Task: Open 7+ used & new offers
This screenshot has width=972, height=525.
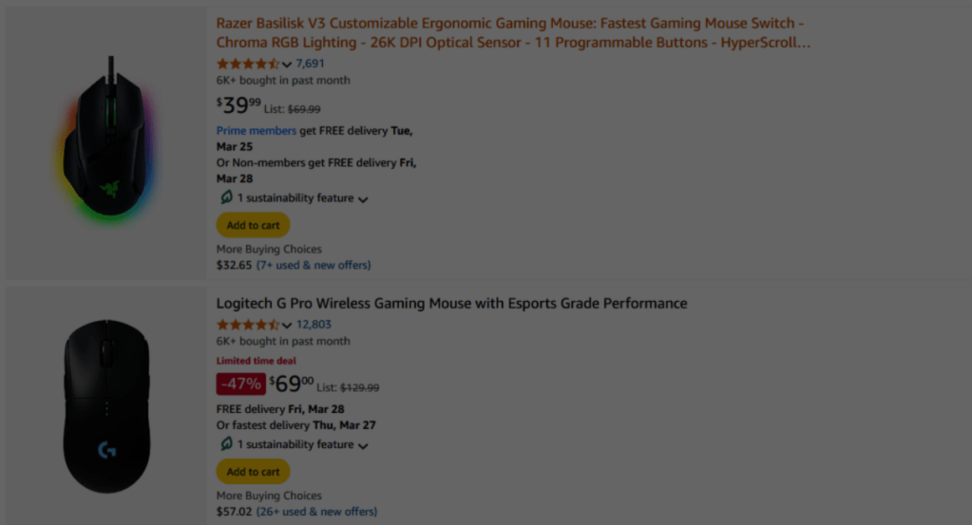Action: (x=314, y=265)
